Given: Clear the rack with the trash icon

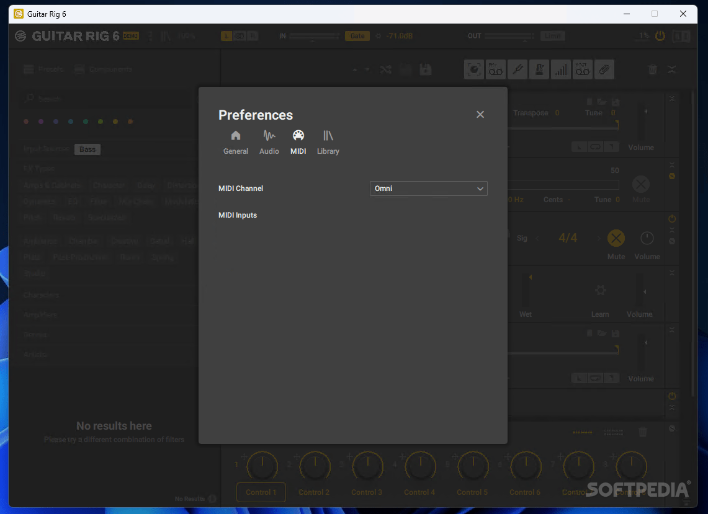Looking at the screenshot, I should [652, 69].
